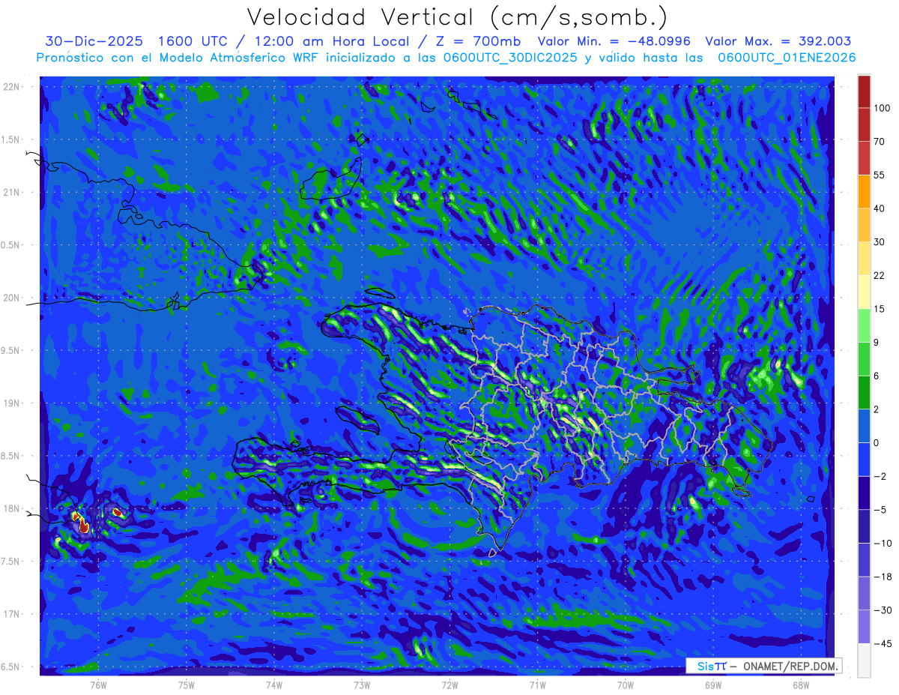Pick the lavender colorbar band between -45 and -30
The height and width of the screenshot is (695, 899).
(x=864, y=627)
